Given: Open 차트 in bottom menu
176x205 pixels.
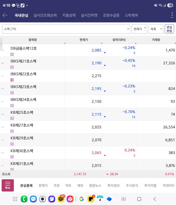Looking at the screenshot, I should [68, 185].
